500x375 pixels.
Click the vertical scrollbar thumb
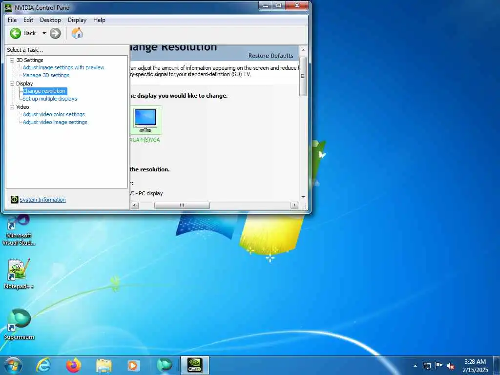(x=303, y=76)
